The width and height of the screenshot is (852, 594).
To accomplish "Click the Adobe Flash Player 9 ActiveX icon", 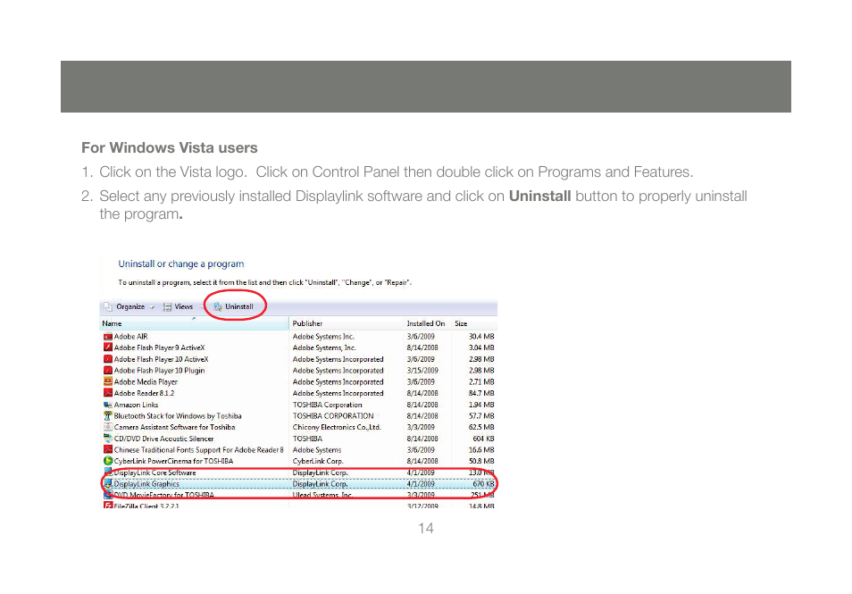I will coord(107,347).
